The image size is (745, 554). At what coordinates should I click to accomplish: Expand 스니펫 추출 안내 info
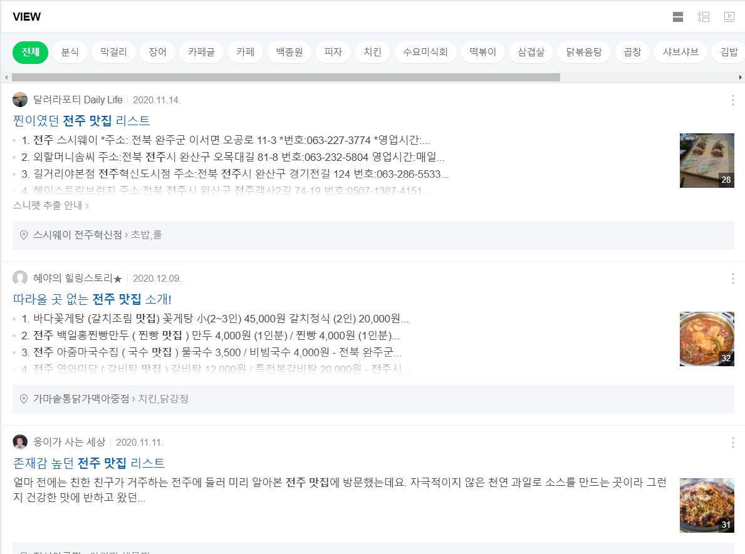tap(51, 205)
